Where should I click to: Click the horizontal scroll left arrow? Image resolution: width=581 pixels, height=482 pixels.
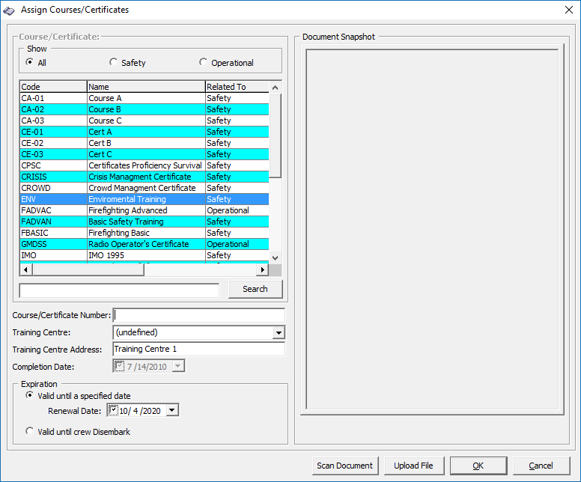tap(25, 269)
